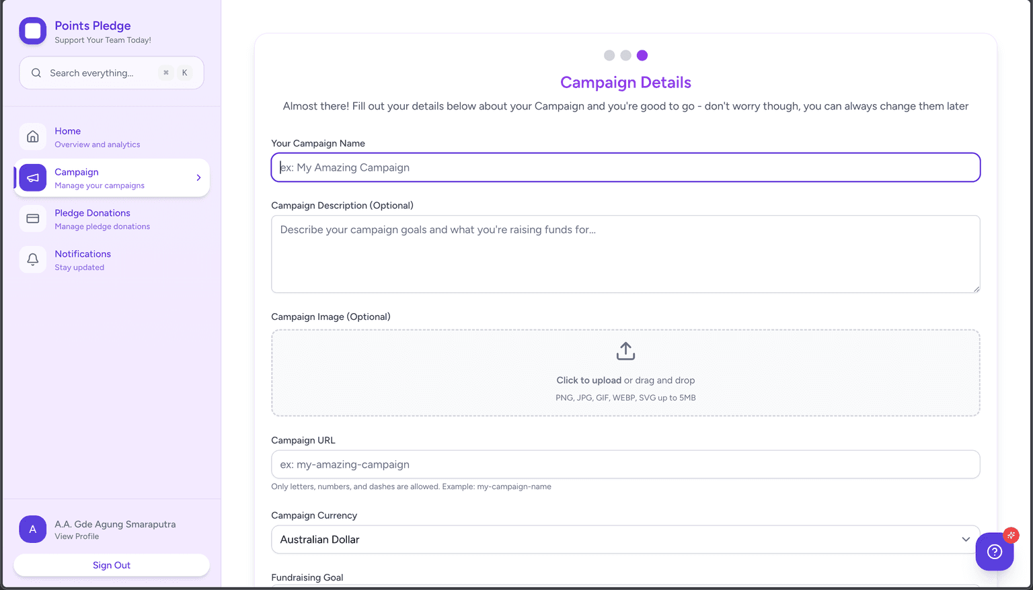Click the user avatar letter A

click(x=32, y=530)
